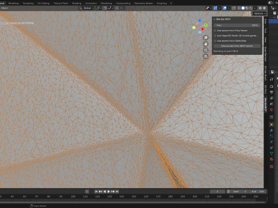Switch to the Sculpting workspace tab

pyautogui.click(x=28, y=3)
